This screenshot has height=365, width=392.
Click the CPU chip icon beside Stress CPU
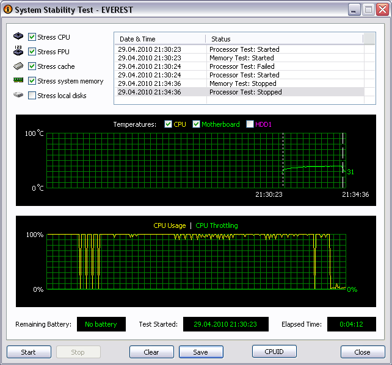point(18,36)
